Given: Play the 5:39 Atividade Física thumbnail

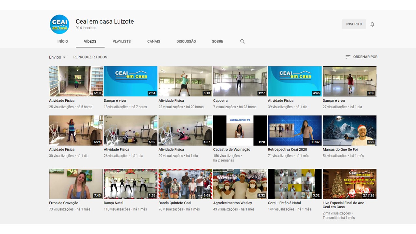Looking at the screenshot, I should click(130, 130).
